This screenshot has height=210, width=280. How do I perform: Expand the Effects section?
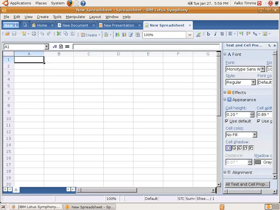[x=225, y=92]
